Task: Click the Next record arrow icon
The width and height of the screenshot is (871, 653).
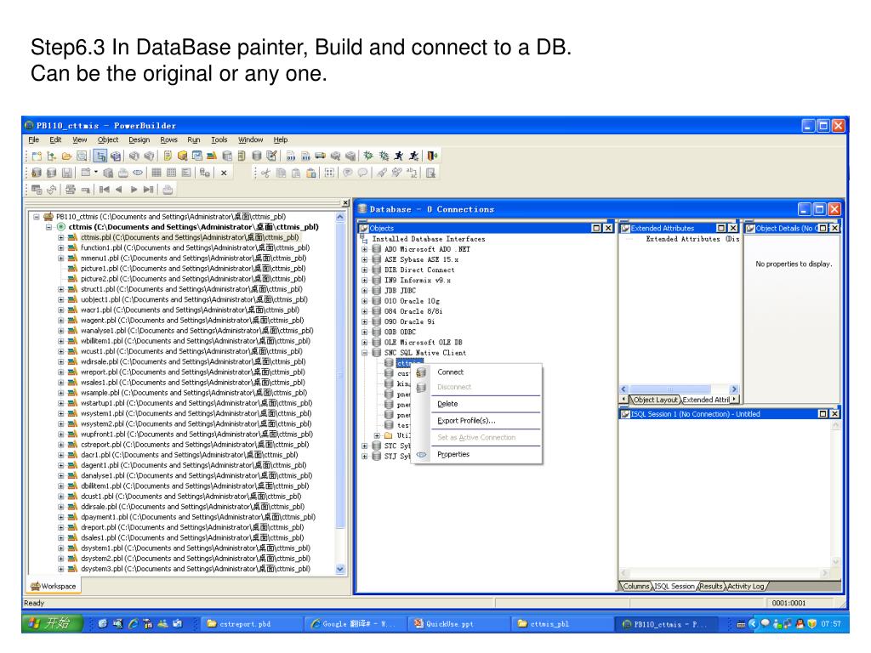Action: pos(134,190)
